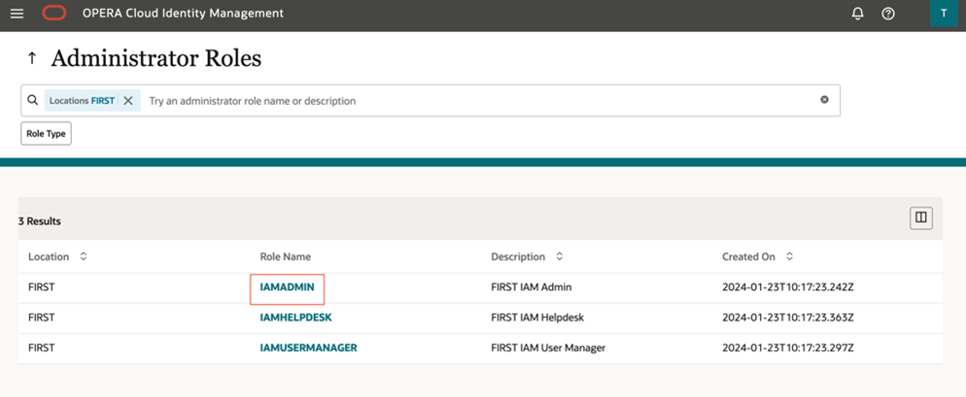
Task: Sort by the Created On column
Action: coord(789,256)
